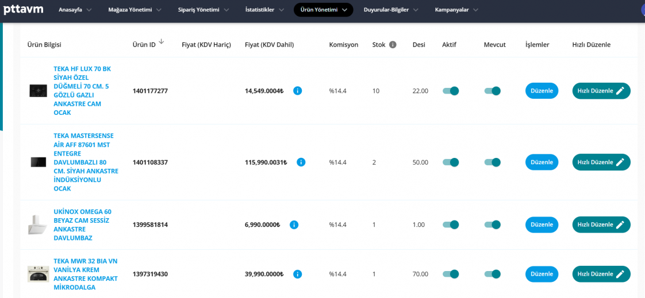The width and height of the screenshot is (645, 298).
Task: Click info icon beside 115,990.0031₺ price
Action: (x=301, y=162)
